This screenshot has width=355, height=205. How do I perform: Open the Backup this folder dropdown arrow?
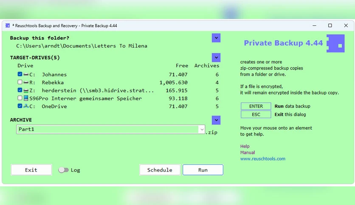pyautogui.click(x=216, y=38)
